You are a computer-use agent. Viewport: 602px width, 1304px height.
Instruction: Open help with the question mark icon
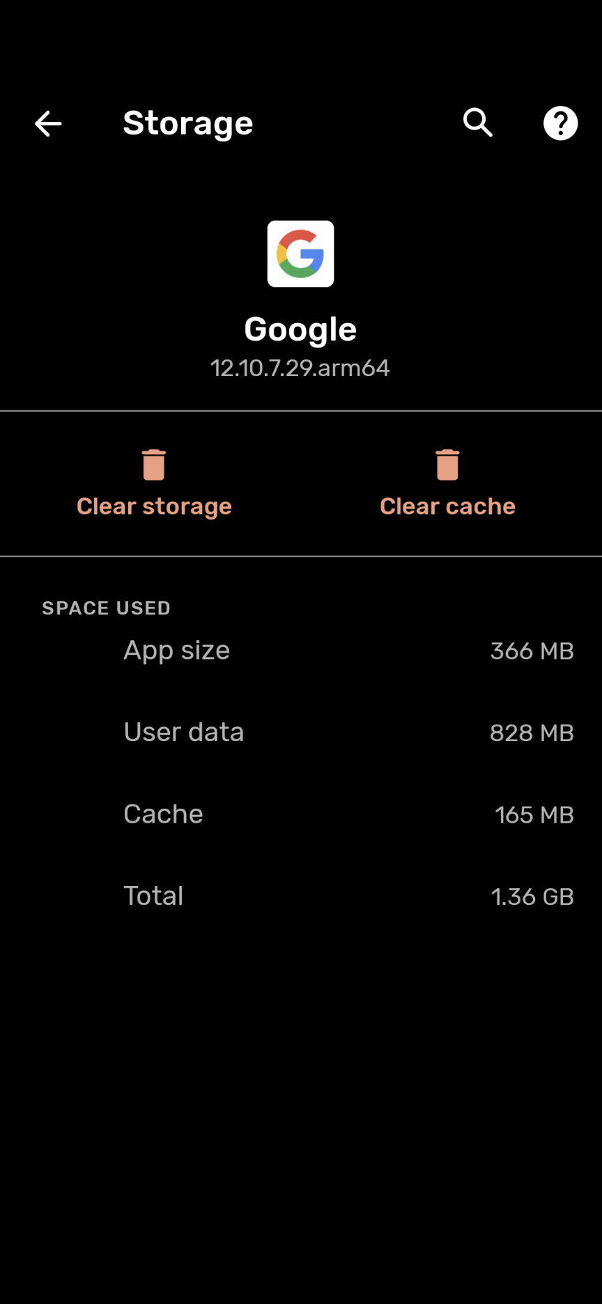point(560,124)
